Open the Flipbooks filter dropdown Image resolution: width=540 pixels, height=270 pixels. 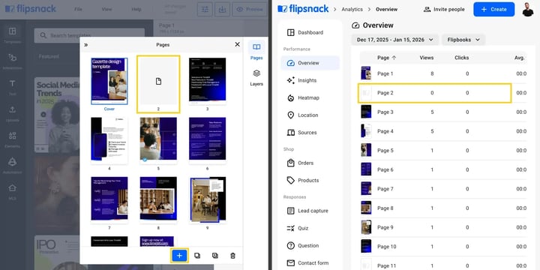[463, 40]
